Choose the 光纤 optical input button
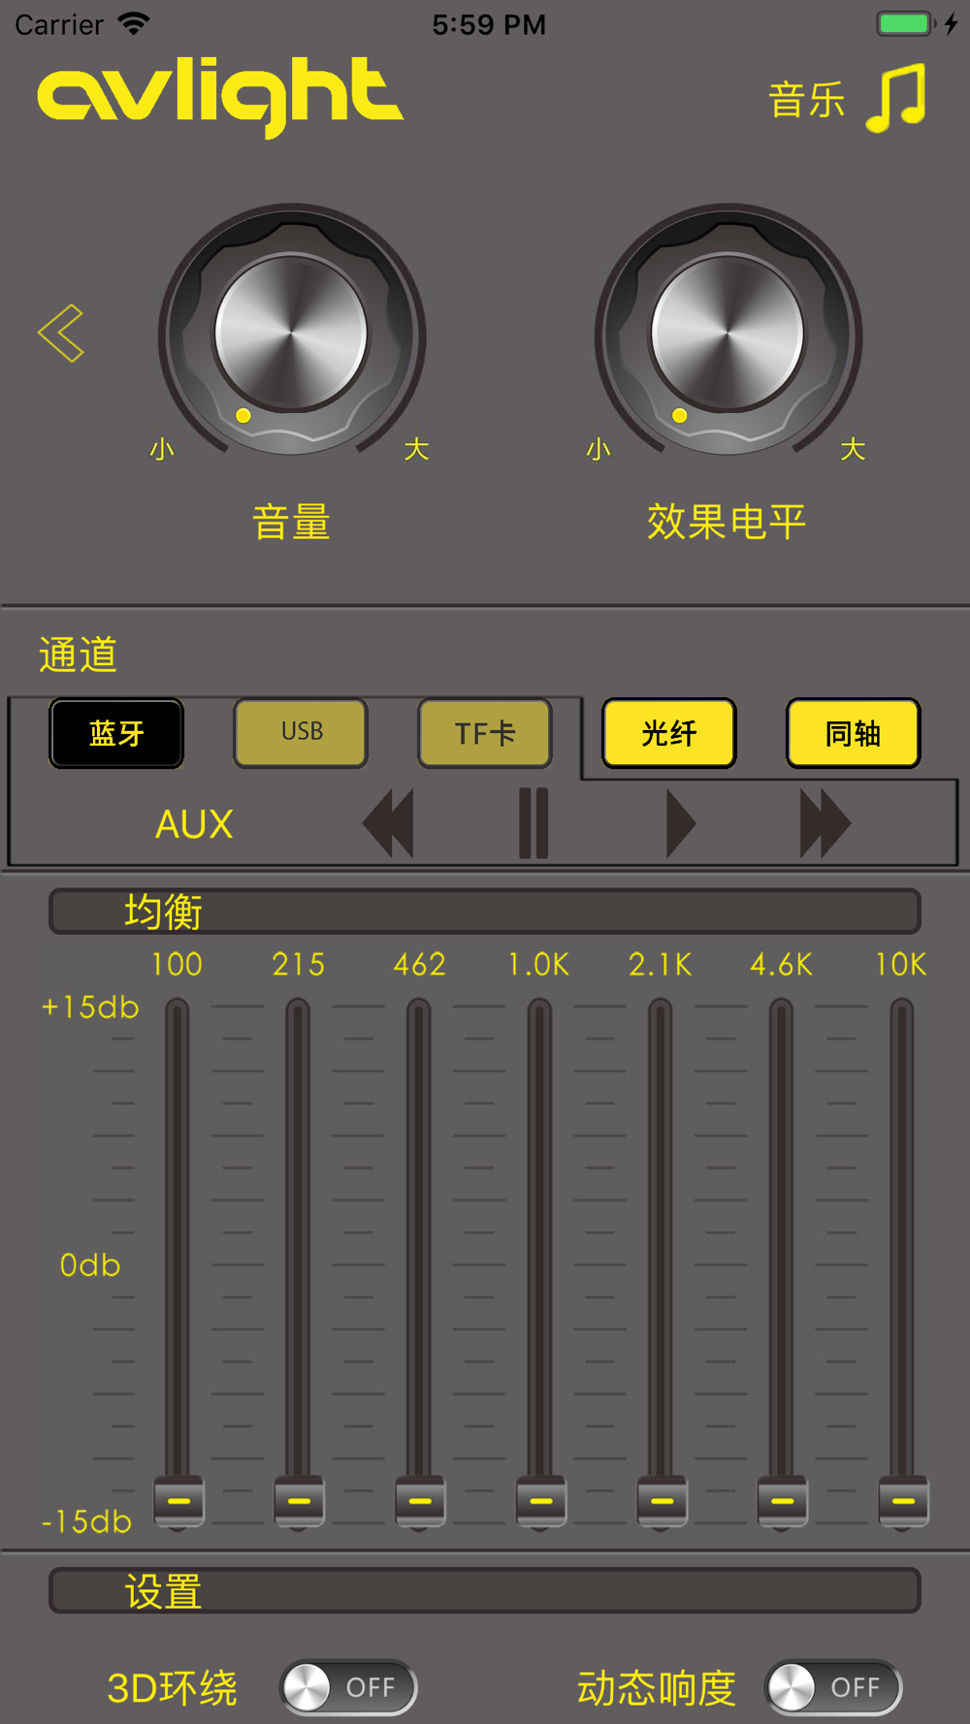970x1724 pixels. [669, 733]
